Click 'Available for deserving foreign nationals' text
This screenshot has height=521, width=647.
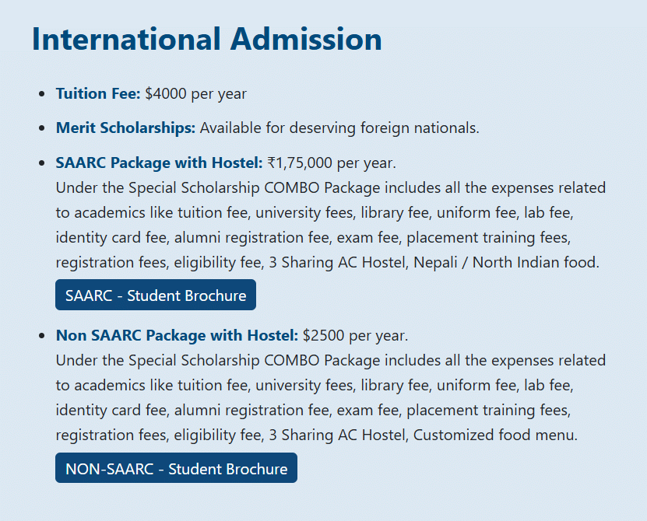[339, 128]
